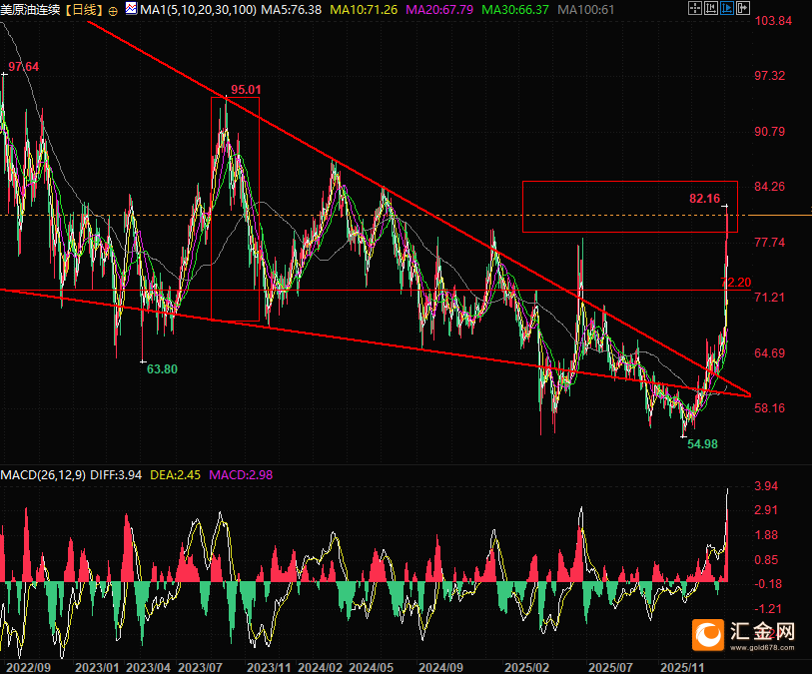Click the circular target icon beside 日线
Image resolution: width=812 pixels, height=674 pixels.
(x=113, y=10)
